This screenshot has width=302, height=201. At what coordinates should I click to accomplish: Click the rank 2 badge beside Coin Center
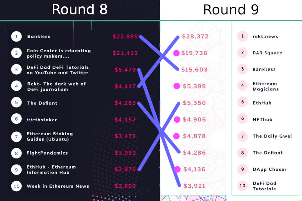coord(16,53)
